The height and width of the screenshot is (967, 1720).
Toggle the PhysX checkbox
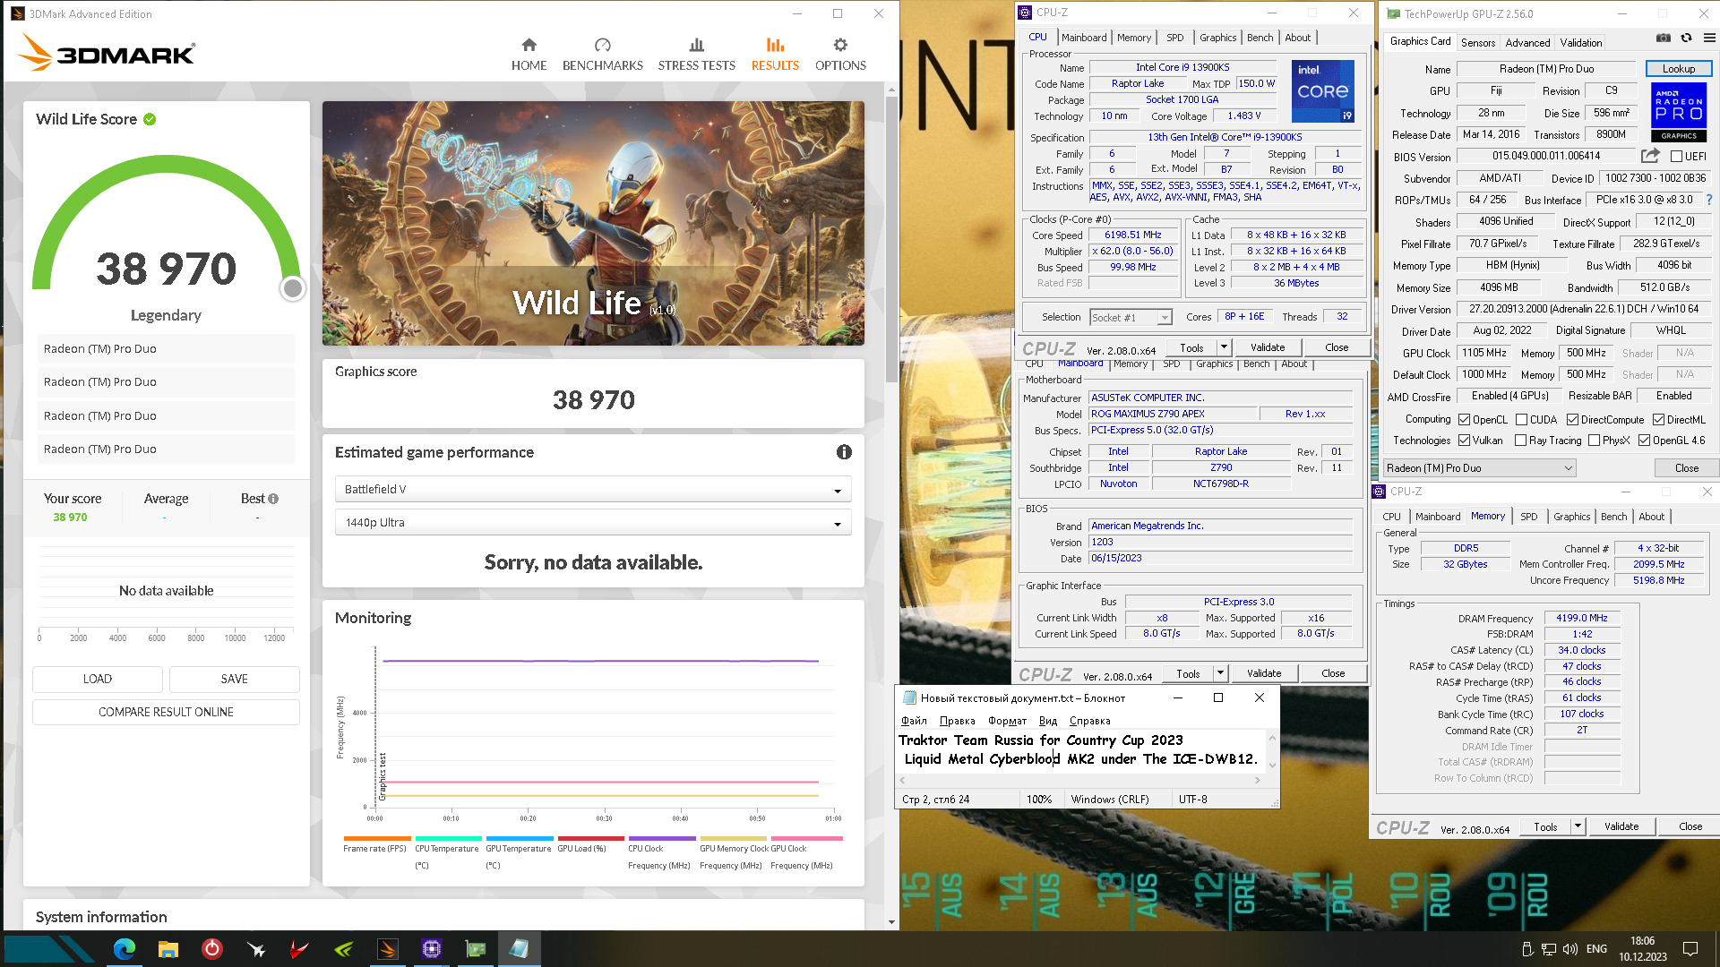point(1594,440)
